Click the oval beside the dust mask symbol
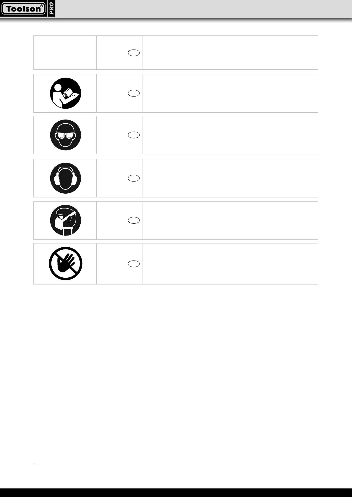The image size is (352, 497). coord(134,220)
